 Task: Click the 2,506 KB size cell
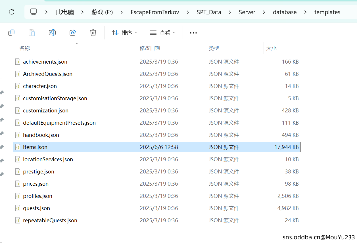(288, 196)
